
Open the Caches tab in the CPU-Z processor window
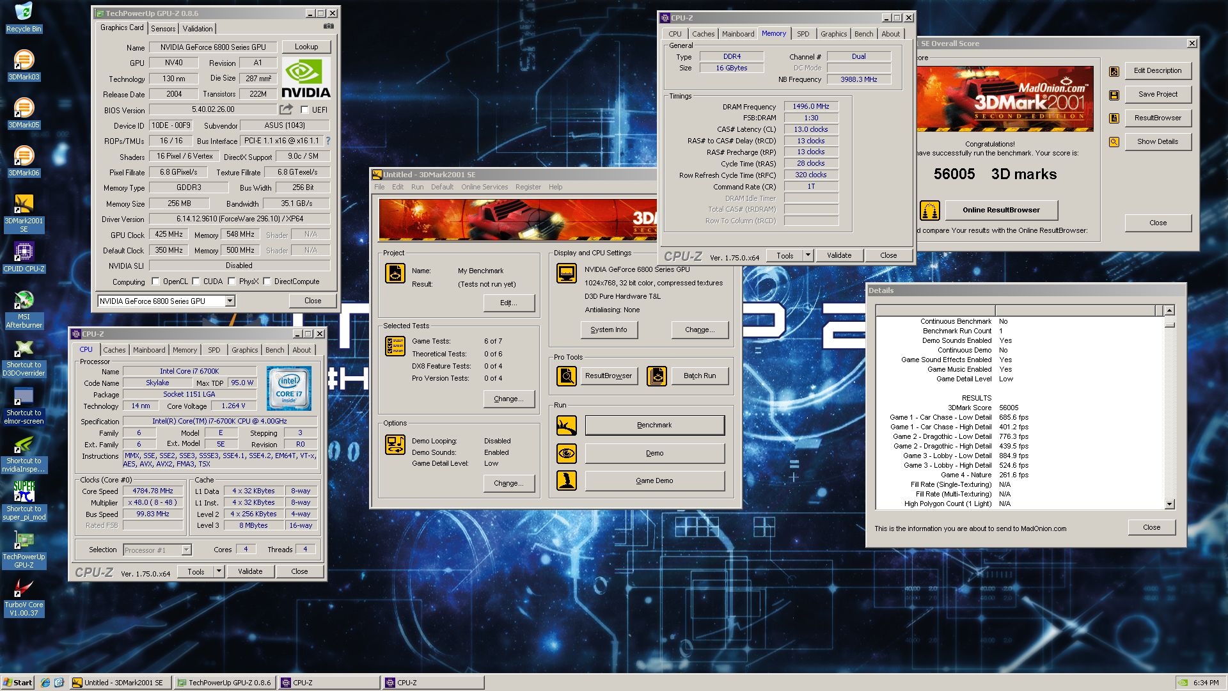(114, 350)
